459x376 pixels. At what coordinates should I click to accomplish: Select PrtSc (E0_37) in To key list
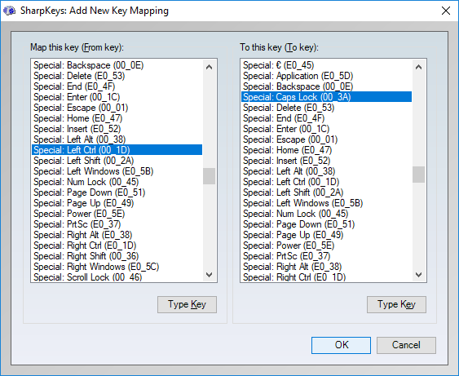click(326, 256)
